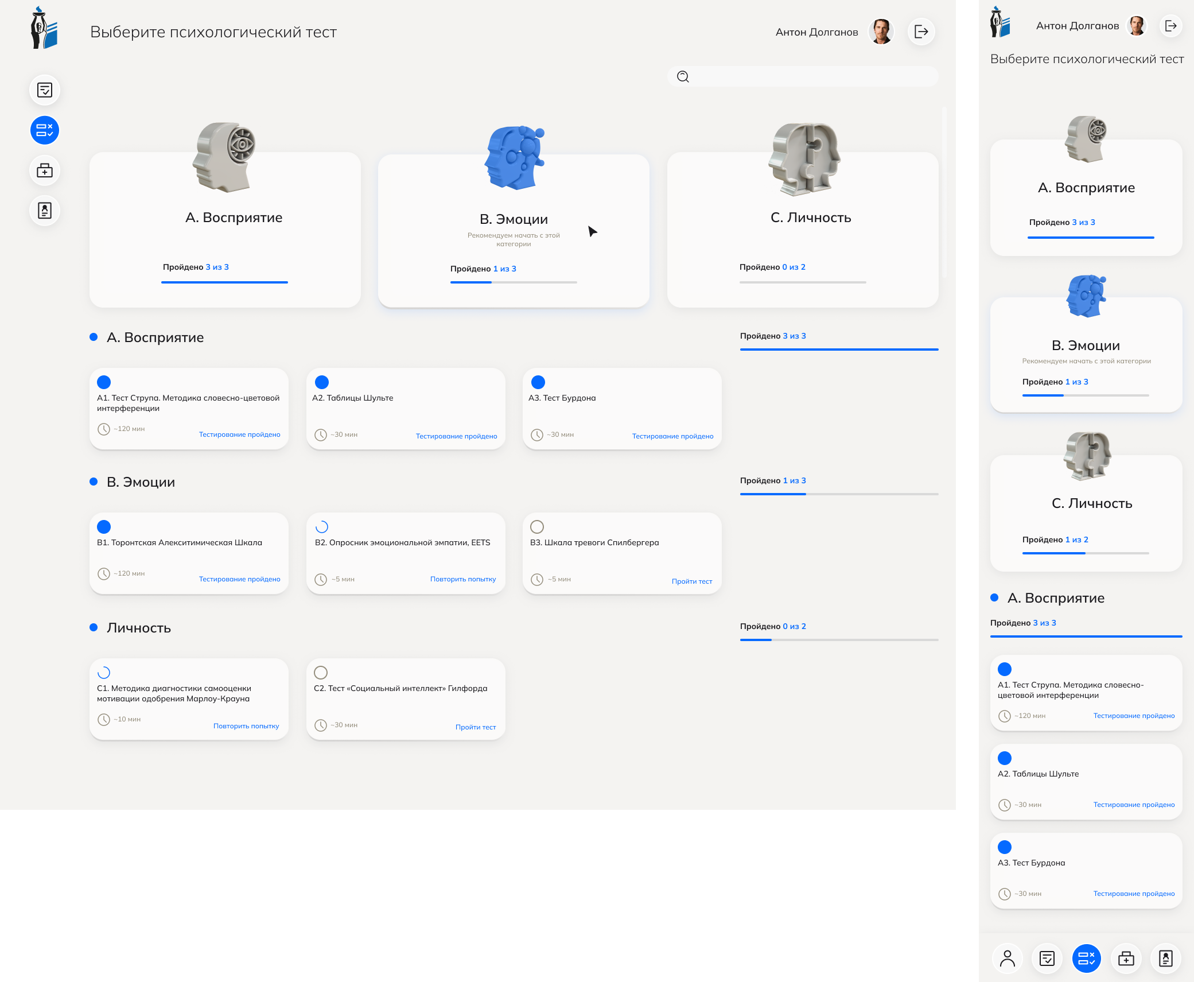
Task: Open the medical kit icon in left sidebar
Action: click(x=45, y=170)
